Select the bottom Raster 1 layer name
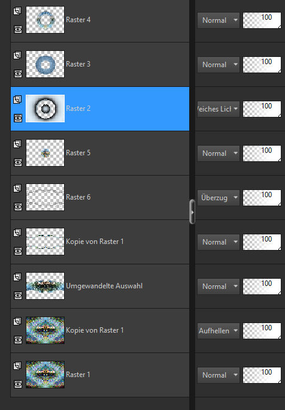 (x=78, y=375)
